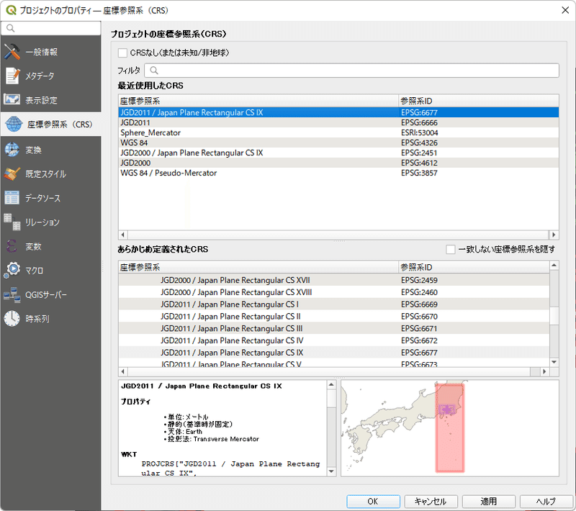This screenshot has width=576, height=511.
Task: Toggle 一致しない座標参照系を隠す checkbox
Action: (x=451, y=249)
